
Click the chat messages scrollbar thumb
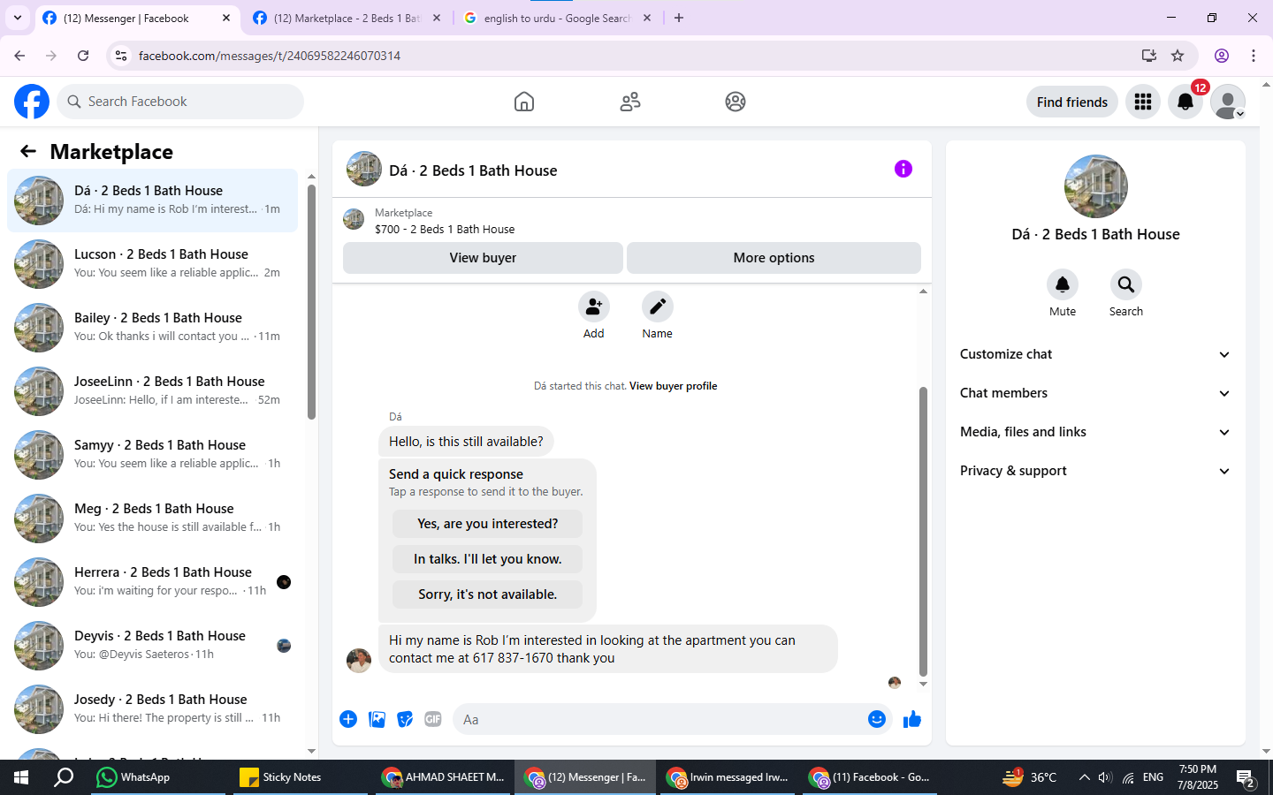(x=923, y=531)
